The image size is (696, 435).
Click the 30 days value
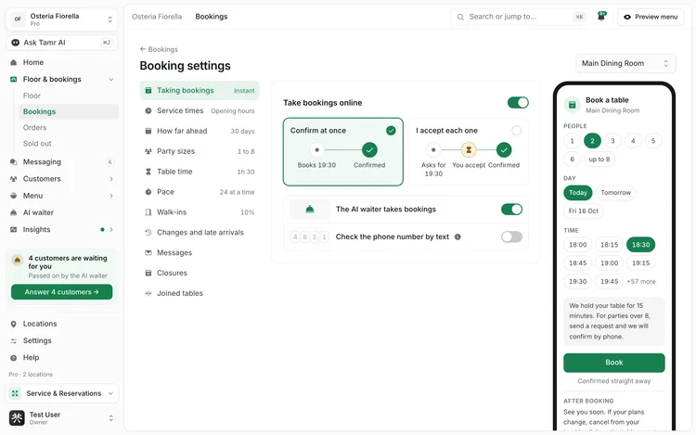point(242,132)
